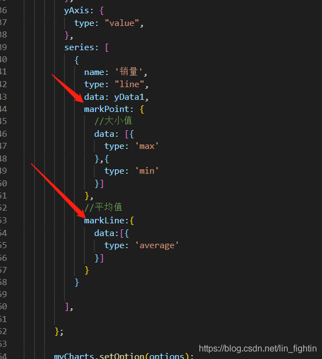The height and width of the screenshot is (359, 322).
Task: Click the //大小值 comment
Action: point(113,121)
